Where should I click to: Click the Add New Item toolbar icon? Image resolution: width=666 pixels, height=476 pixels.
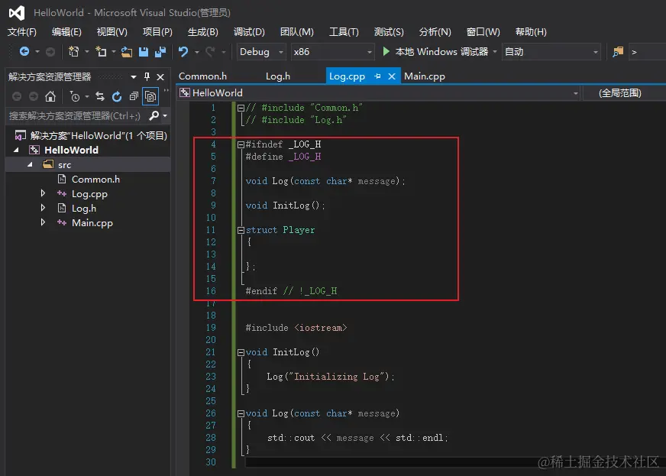point(101,51)
